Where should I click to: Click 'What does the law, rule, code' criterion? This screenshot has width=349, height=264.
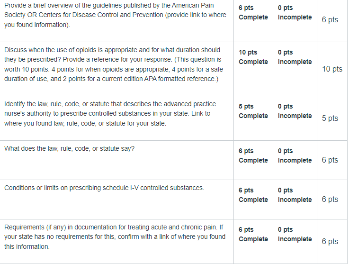[69, 149]
